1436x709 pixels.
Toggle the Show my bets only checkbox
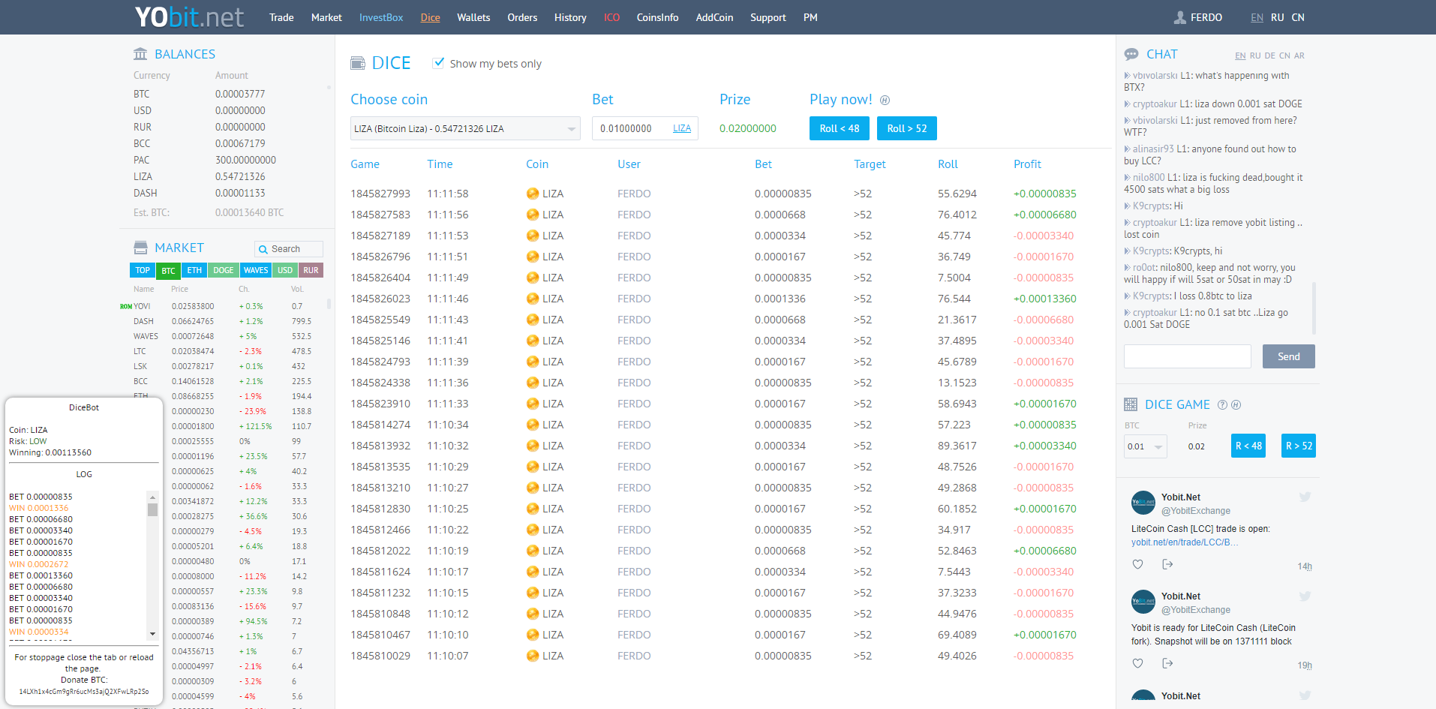click(439, 63)
